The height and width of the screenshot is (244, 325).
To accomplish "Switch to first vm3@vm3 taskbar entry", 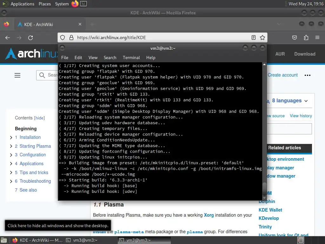I will pyautogui.click(x=82, y=240).
